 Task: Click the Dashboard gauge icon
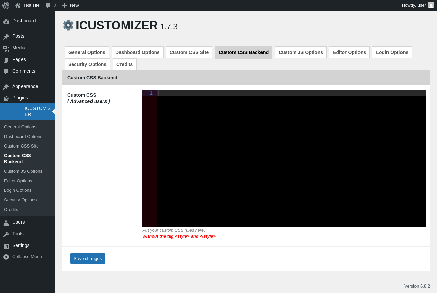pyautogui.click(x=6, y=21)
